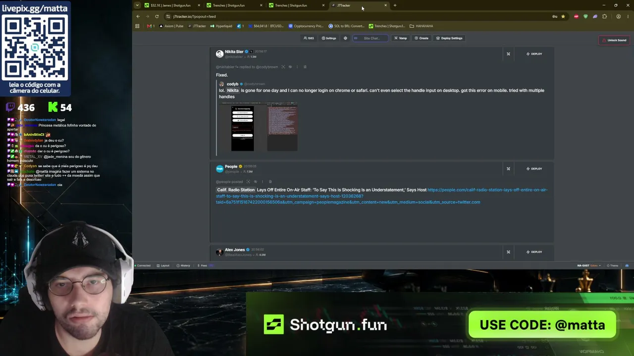Open the Layout option in status bar
This screenshot has height=356, width=634.
[x=163, y=266]
